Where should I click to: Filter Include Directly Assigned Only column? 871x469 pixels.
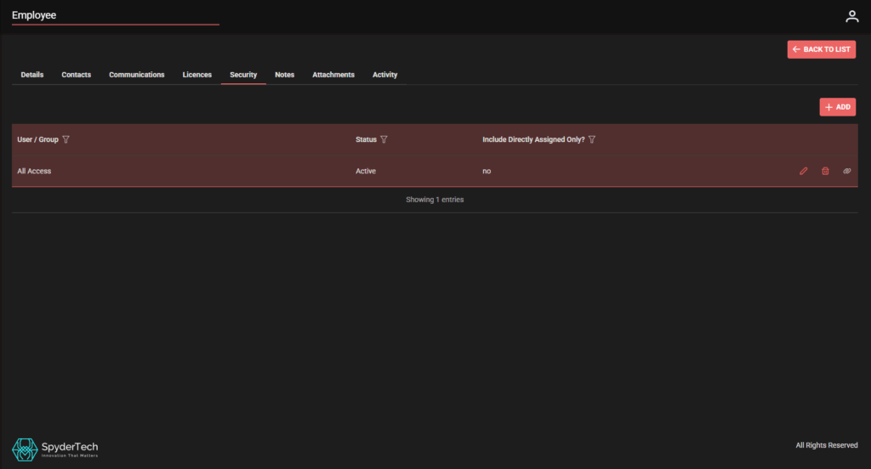[x=592, y=139]
